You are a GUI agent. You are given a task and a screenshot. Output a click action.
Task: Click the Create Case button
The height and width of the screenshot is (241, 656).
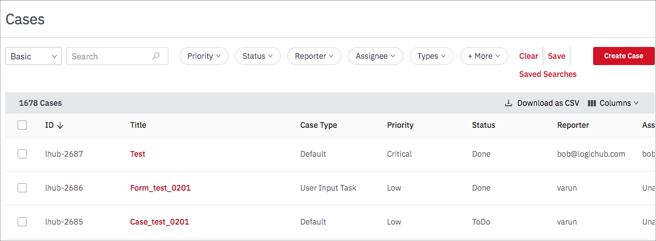tap(623, 56)
